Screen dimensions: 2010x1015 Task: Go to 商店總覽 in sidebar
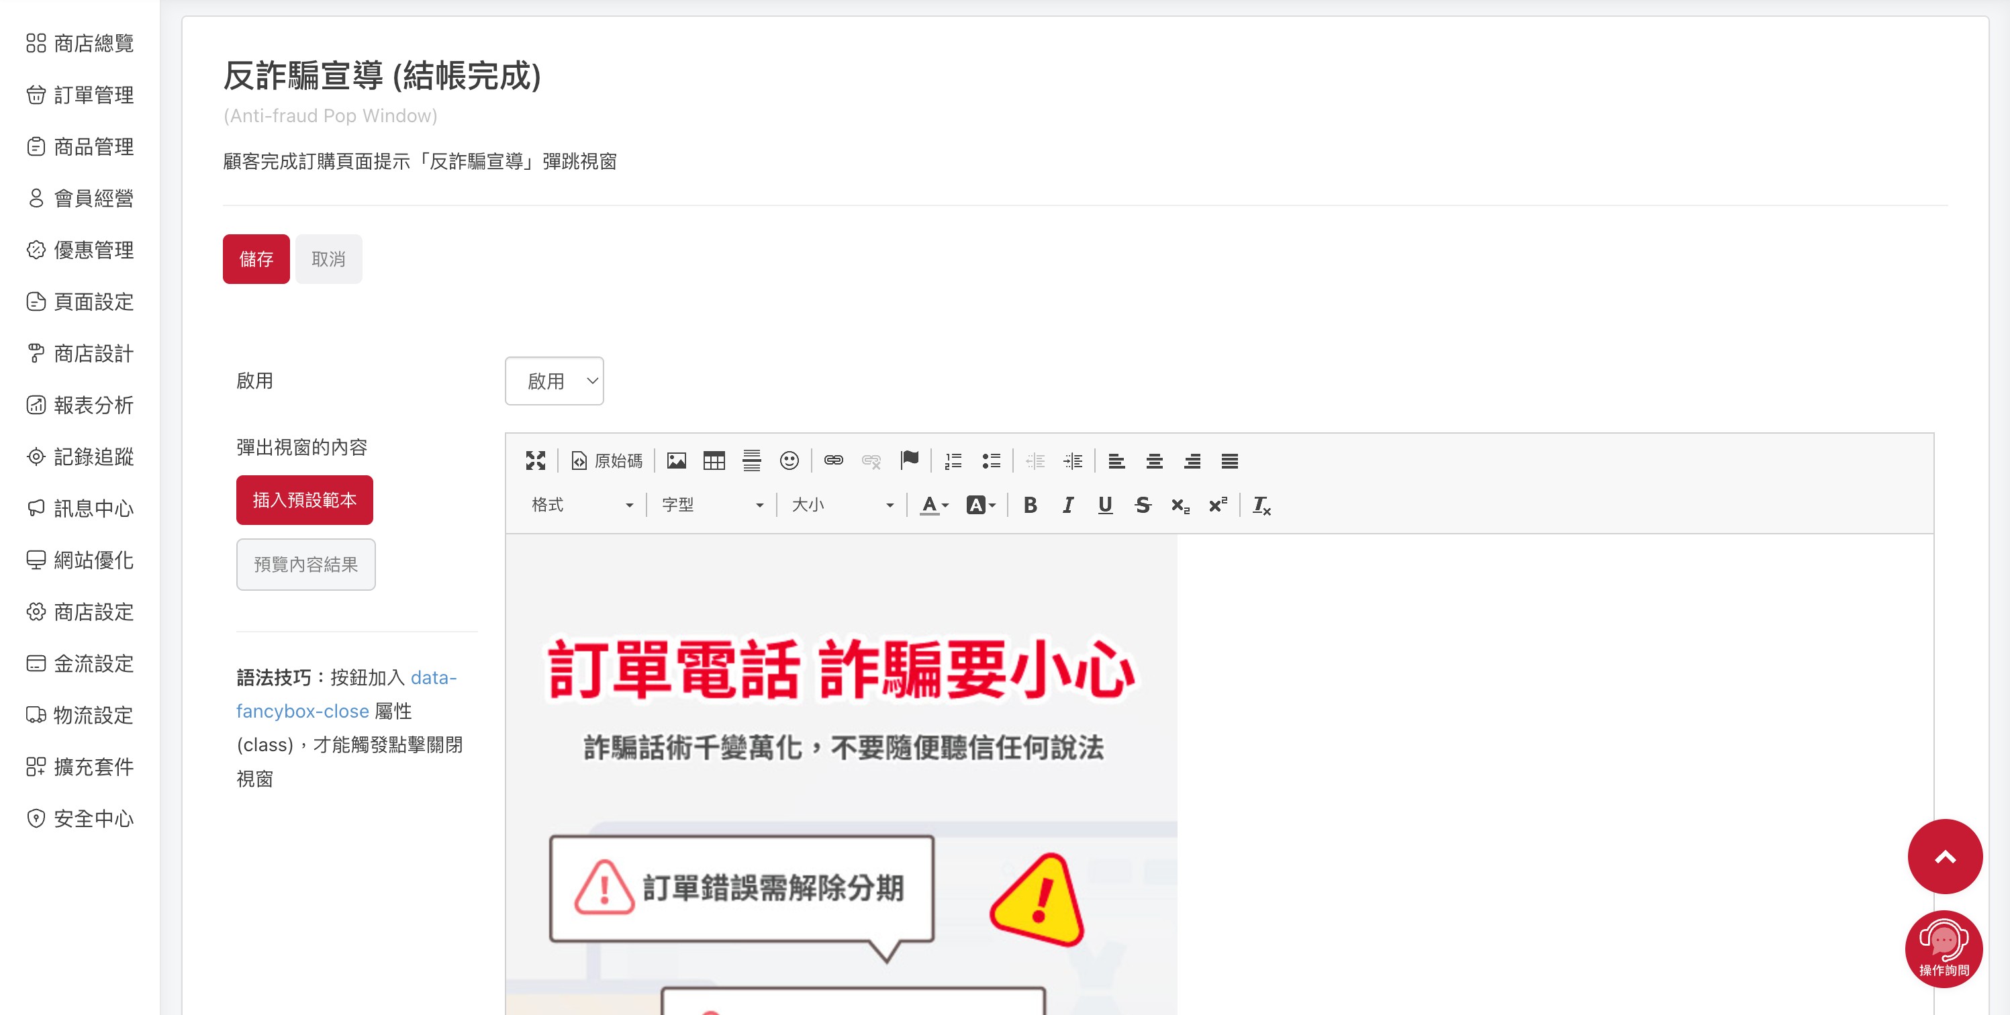(x=80, y=43)
